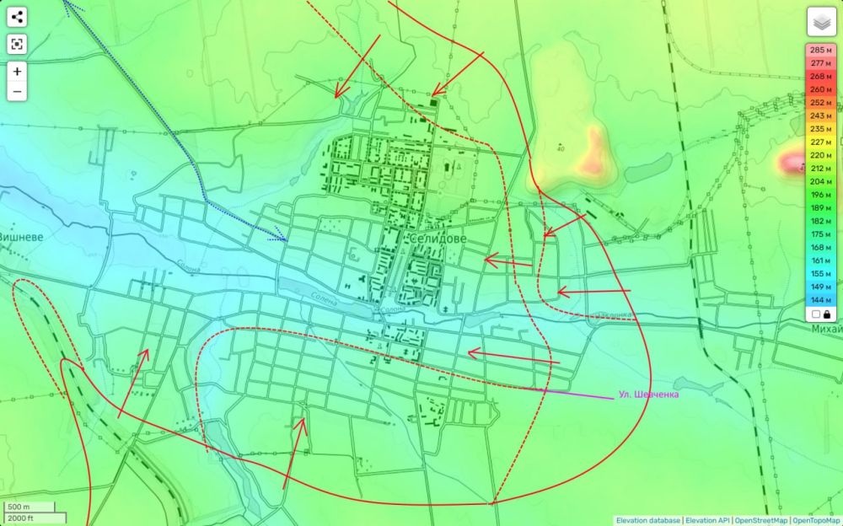Open the OpenStreetMap attribution link
The width and height of the screenshot is (843, 526).
click(x=760, y=520)
